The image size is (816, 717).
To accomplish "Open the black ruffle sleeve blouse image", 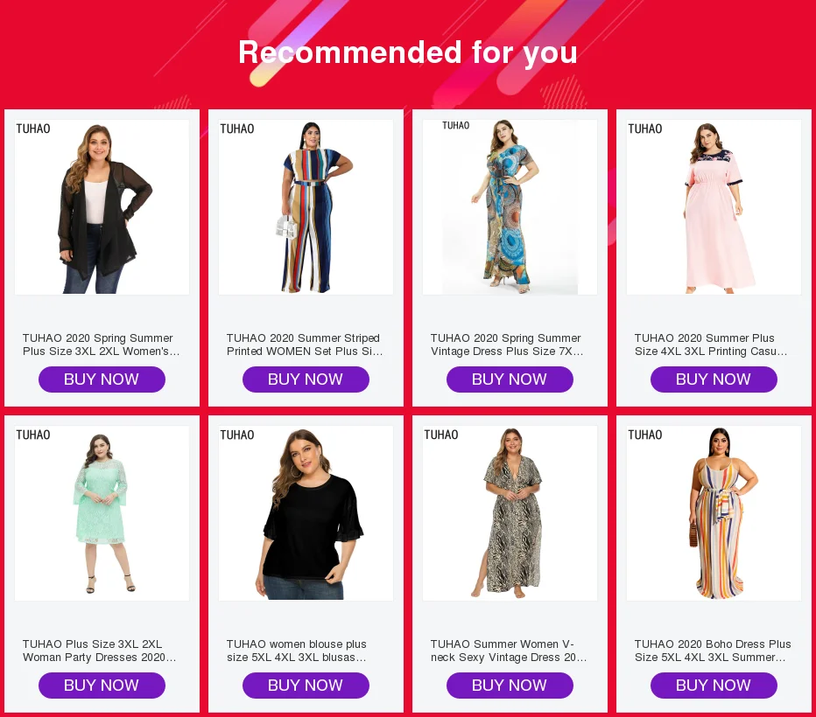I will pos(306,513).
